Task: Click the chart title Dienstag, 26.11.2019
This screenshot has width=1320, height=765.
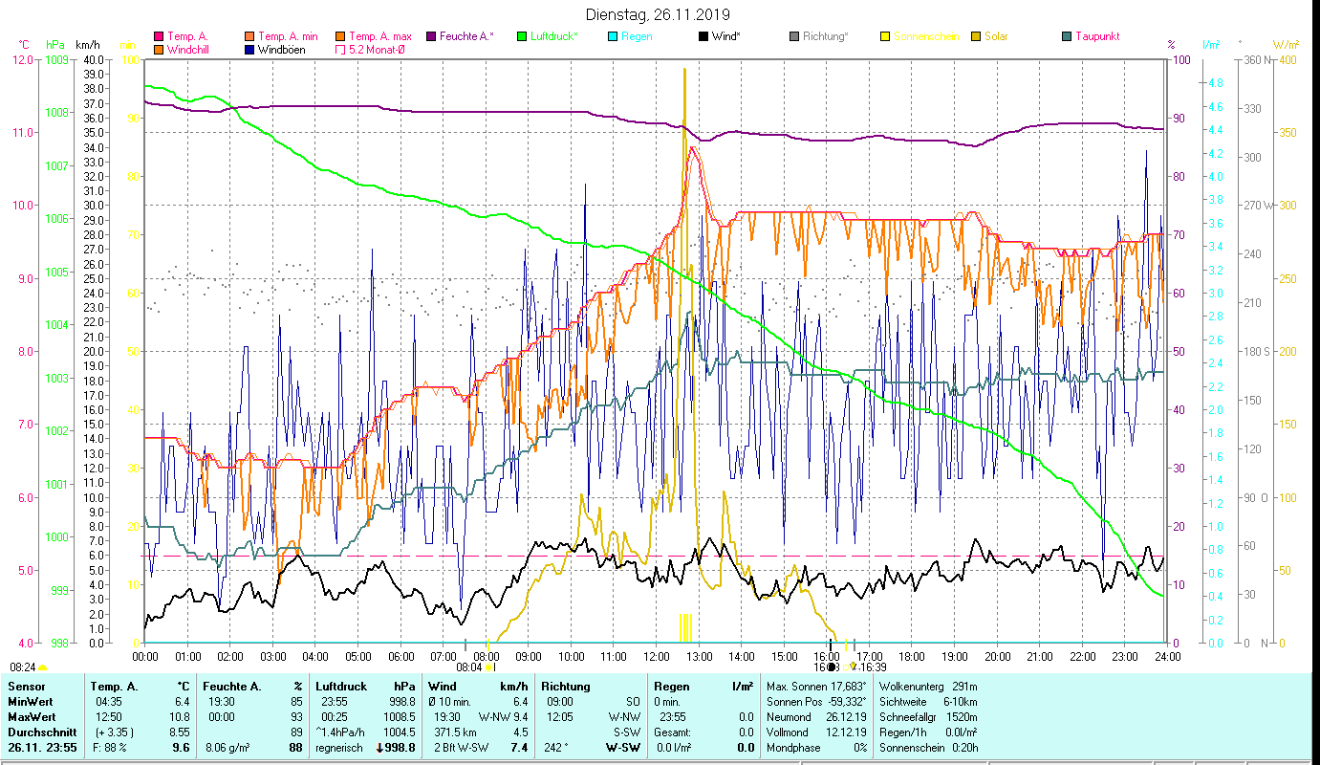Action: pos(658,14)
